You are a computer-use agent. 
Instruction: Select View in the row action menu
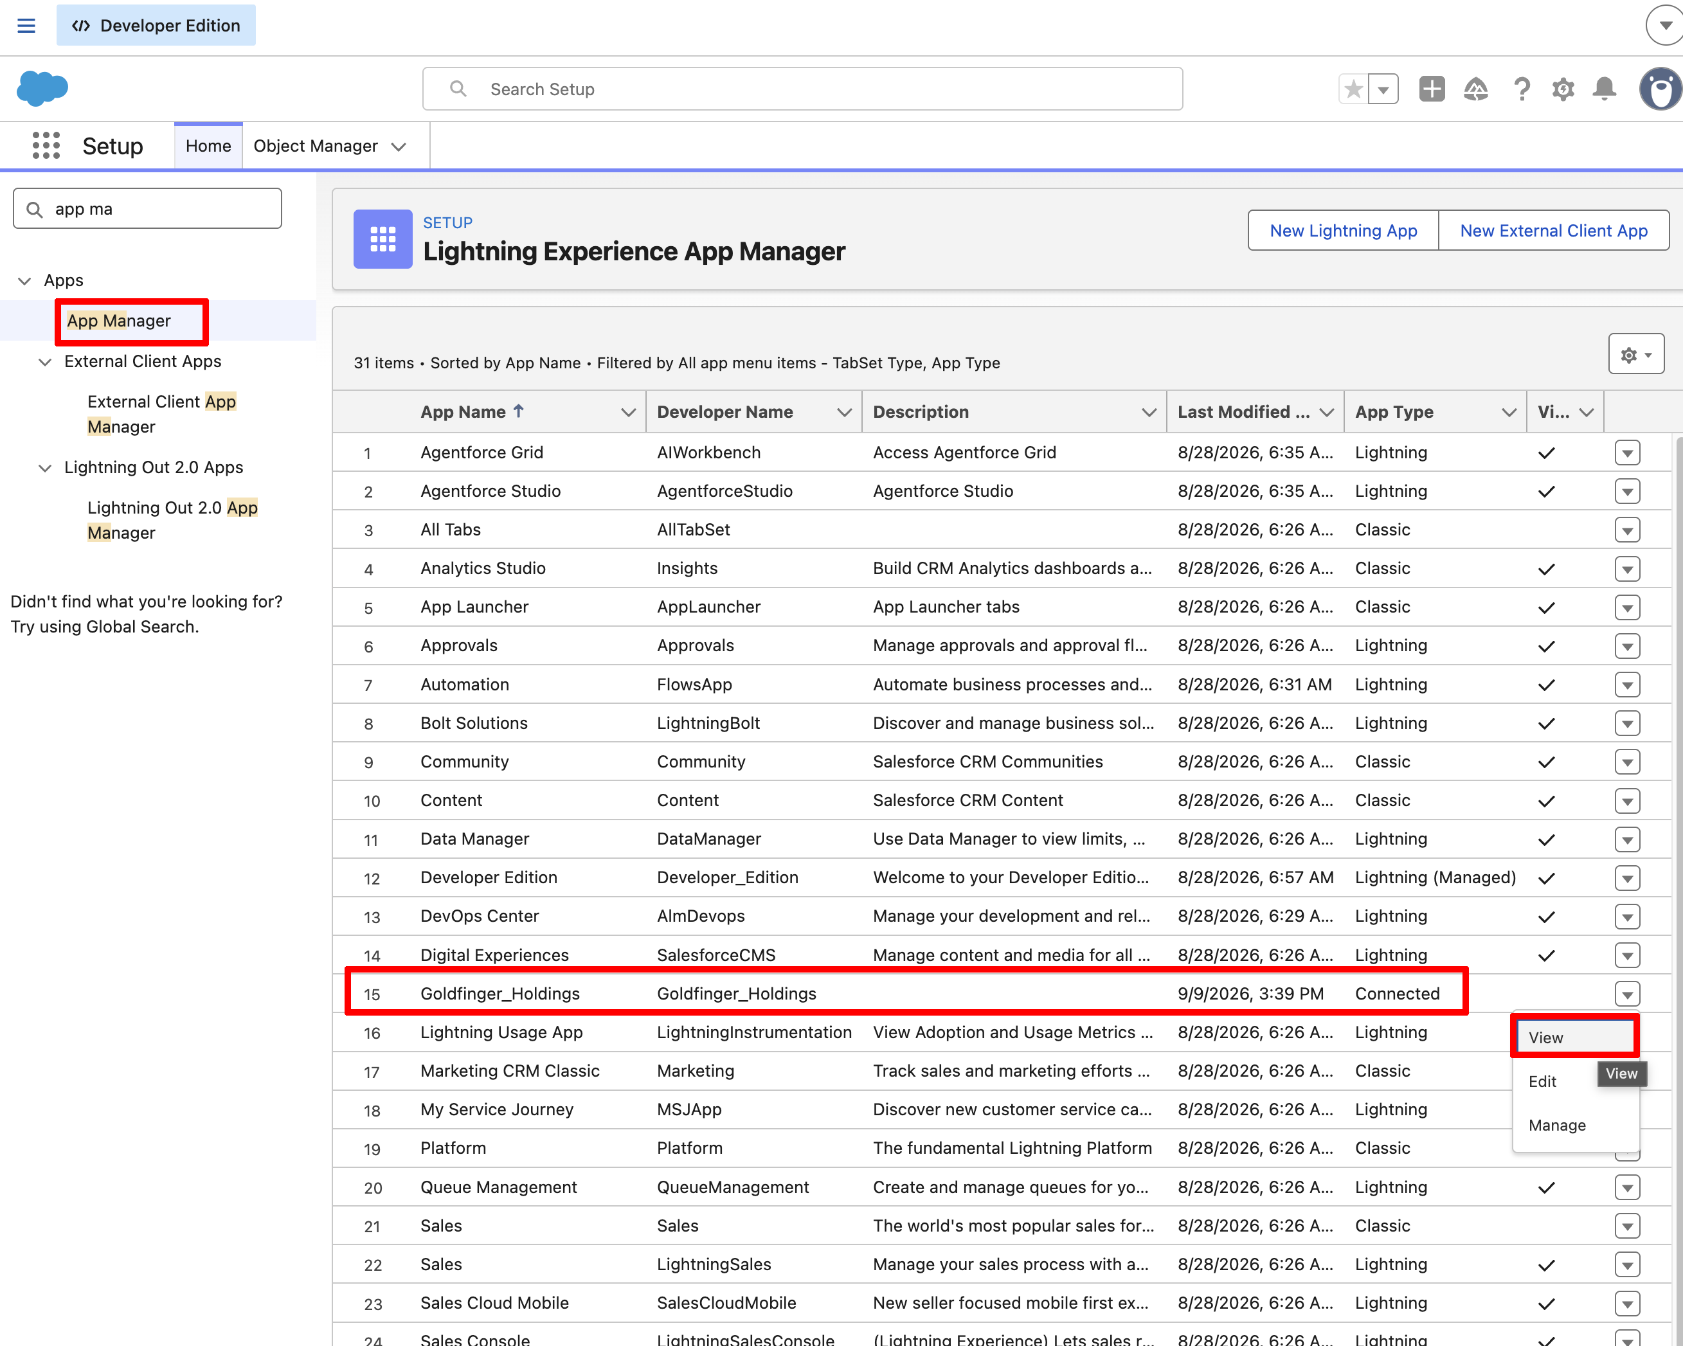click(x=1575, y=1037)
